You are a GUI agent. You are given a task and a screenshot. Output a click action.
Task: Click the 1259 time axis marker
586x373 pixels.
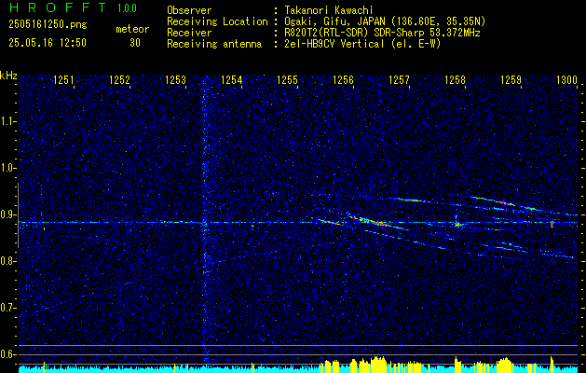click(x=511, y=79)
